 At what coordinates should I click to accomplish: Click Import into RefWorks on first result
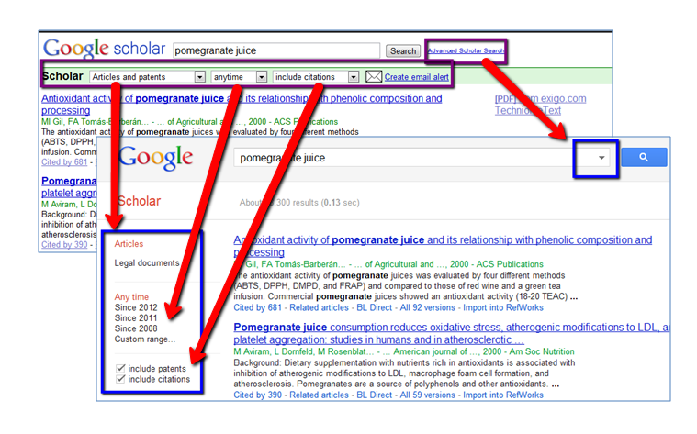pyautogui.click(x=503, y=307)
